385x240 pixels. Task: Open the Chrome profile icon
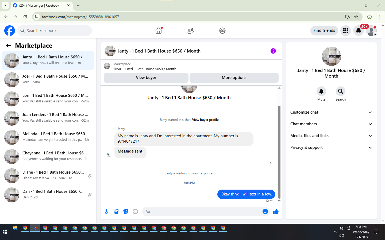coord(369,17)
